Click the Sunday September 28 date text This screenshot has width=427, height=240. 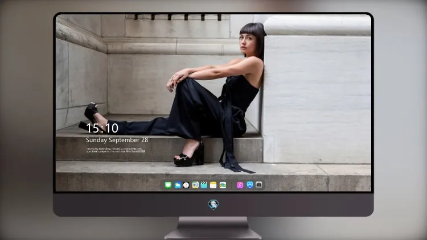point(117,140)
